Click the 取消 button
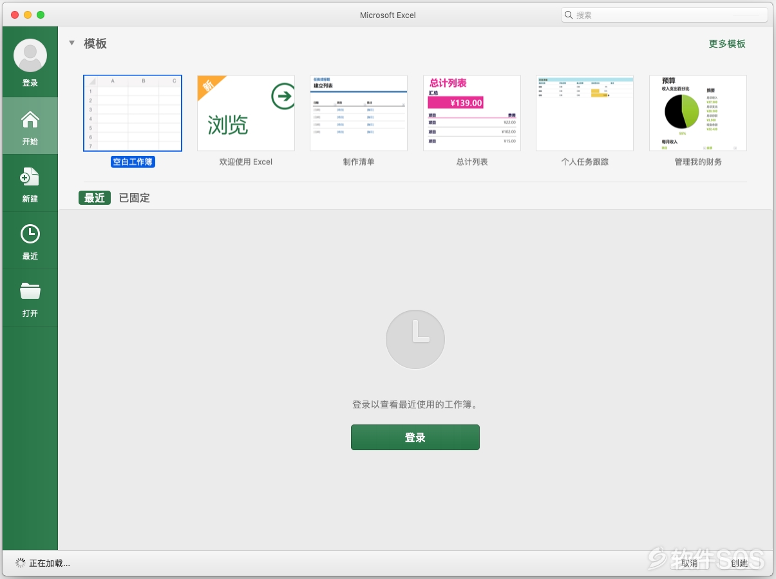This screenshot has width=776, height=579. [x=689, y=563]
